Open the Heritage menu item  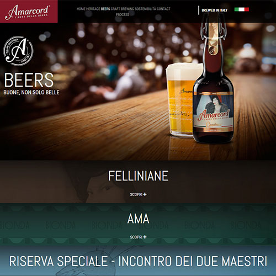point(93,9)
